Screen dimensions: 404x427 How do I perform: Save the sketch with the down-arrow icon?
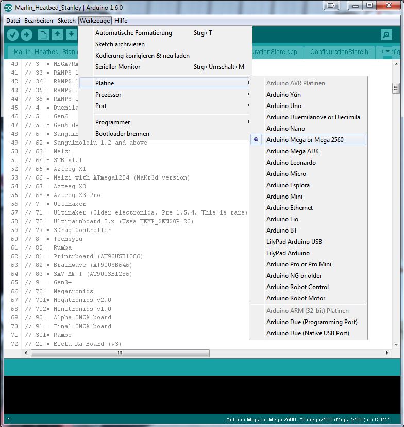coord(71,35)
